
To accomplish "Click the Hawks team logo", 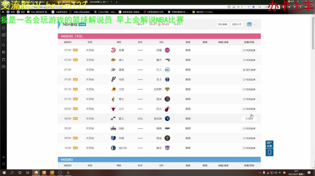I will coord(113,50).
